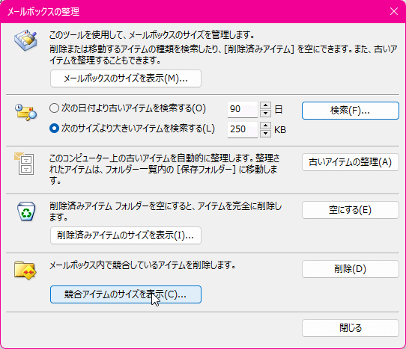Close the メールボックスの整理 dialog with X
Screen dimensions: 406x349
pos(394,11)
